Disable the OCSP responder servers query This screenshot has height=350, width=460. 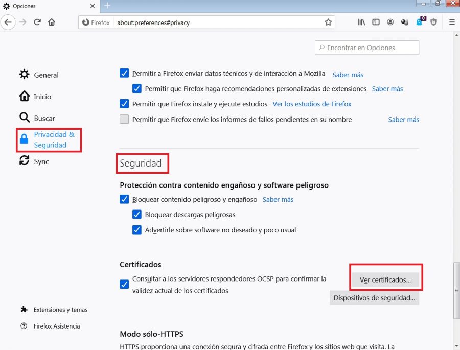coord(124,284)
